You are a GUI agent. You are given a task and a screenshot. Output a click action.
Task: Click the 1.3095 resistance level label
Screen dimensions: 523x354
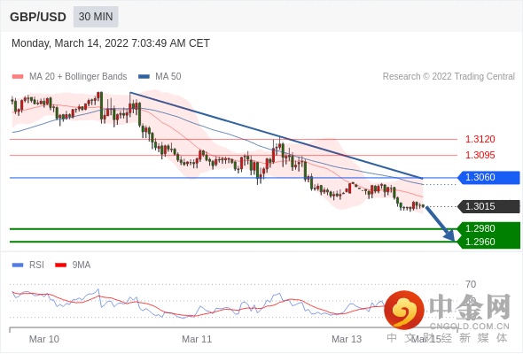click(480, 155)
